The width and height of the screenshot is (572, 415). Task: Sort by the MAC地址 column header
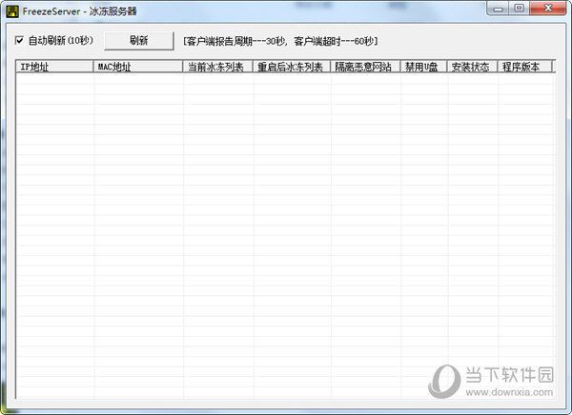point(138,67)
